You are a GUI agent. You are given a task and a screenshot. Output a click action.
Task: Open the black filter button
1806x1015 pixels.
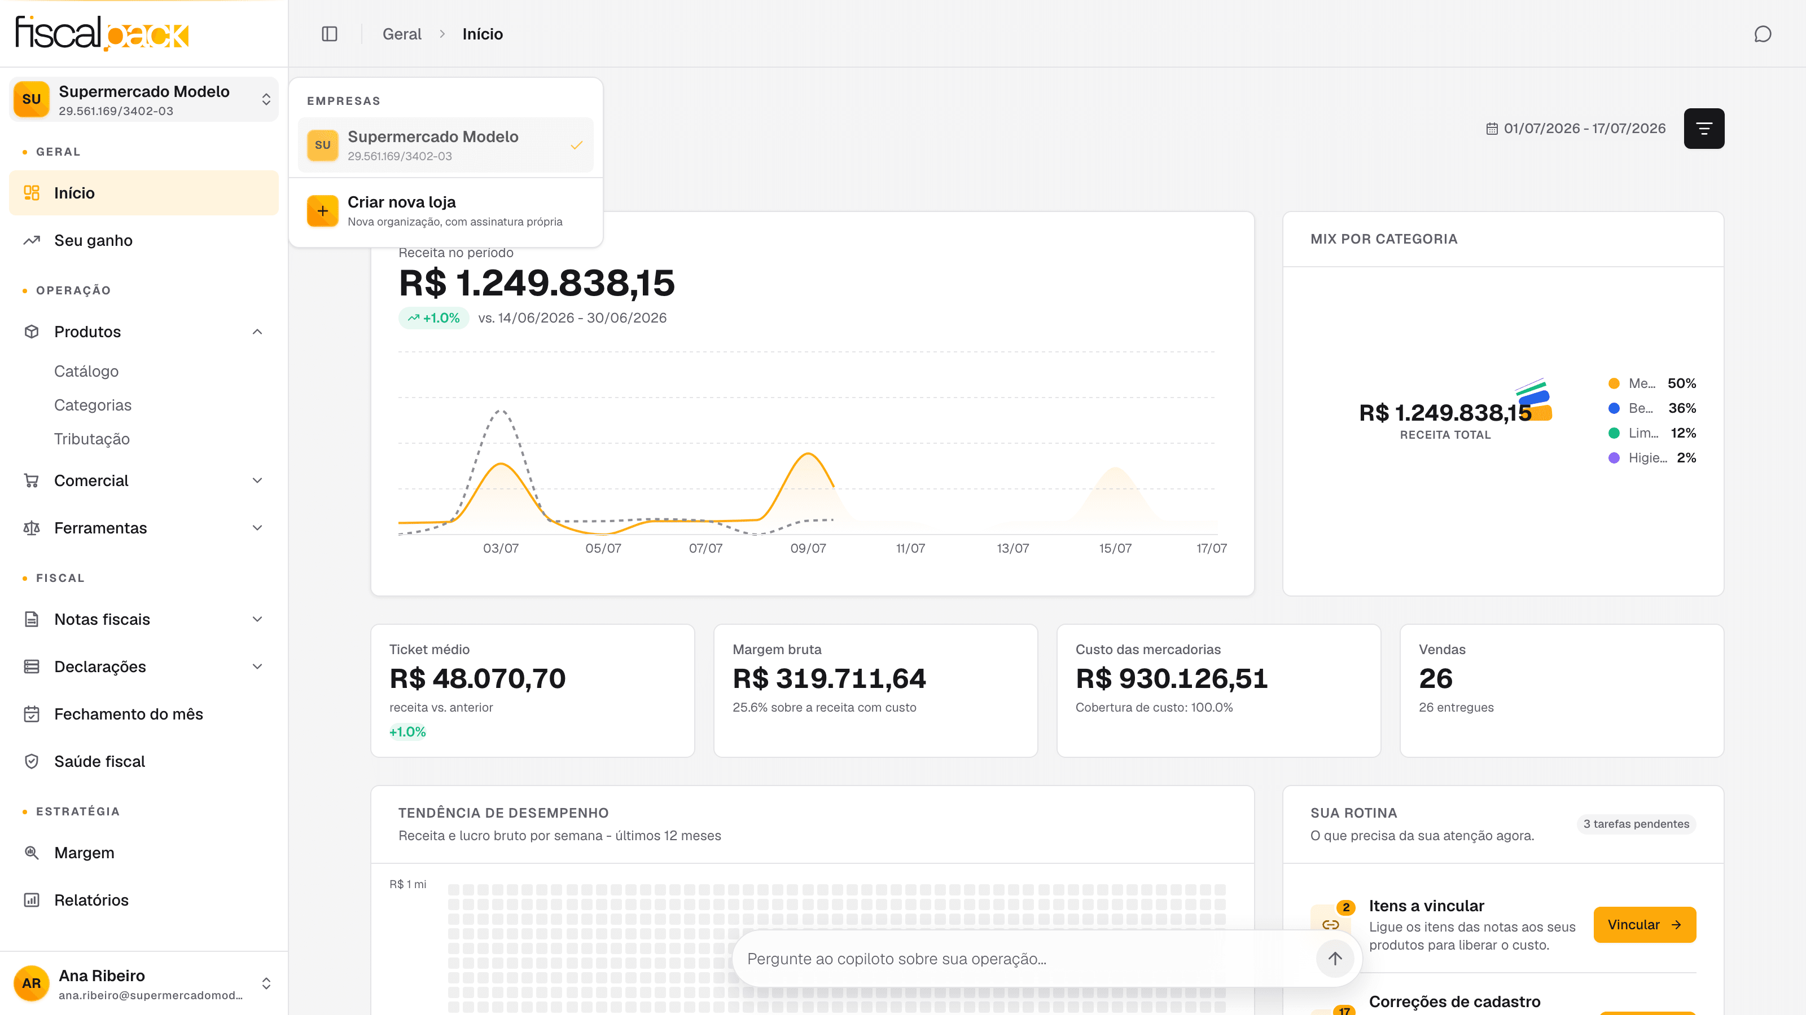(1704, 128)
